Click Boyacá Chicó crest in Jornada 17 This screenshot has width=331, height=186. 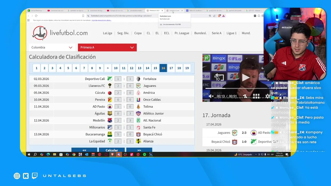235,142
